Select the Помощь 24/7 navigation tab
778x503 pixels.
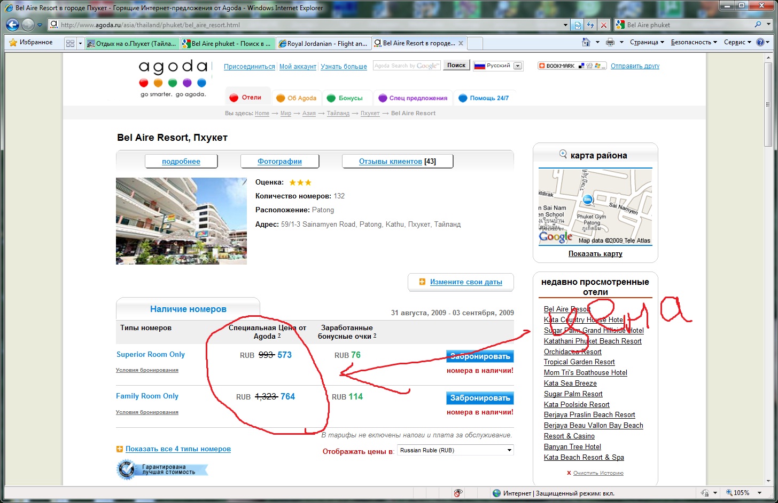pyautogui.click(x=484, y=98)
